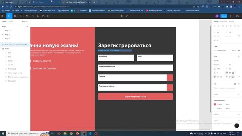
Task: Select Page 1 in pages list
Action: [x=7, y=31]
